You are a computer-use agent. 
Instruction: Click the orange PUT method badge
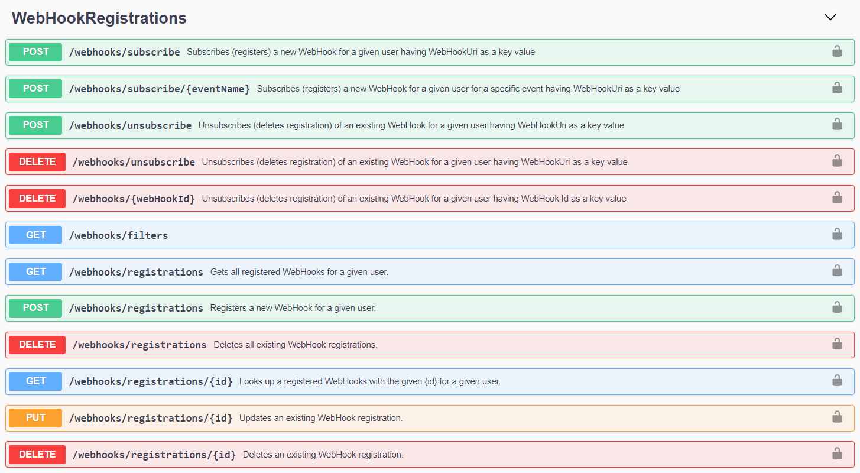(x=35, y=418)
